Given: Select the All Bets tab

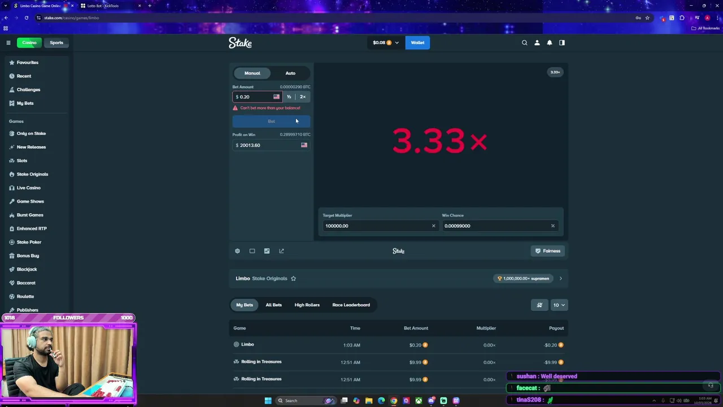Looking at the screenshot, I should (x=273, y=305).
